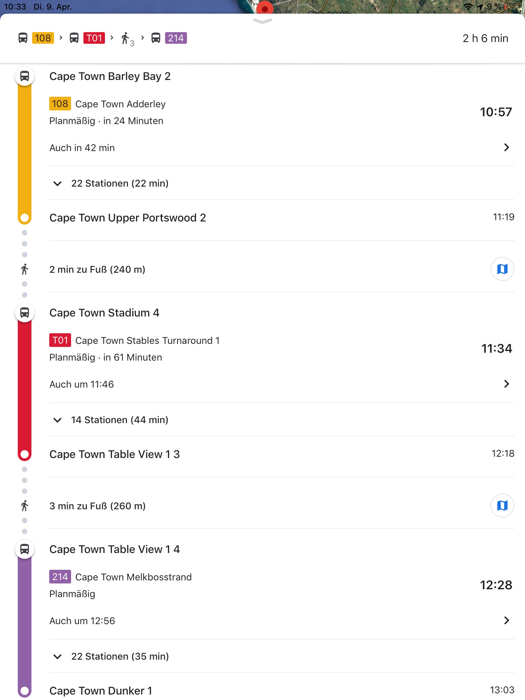This screenshot has height=700, width=525.
Task: Tap the purple 214 badge in summary
Action: [x=176, y=38]
